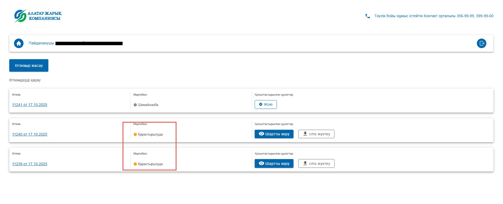Click the home icon in the user bar
Image resolution: width=503 pixels, height=204 pixels.
coord(19,43)
